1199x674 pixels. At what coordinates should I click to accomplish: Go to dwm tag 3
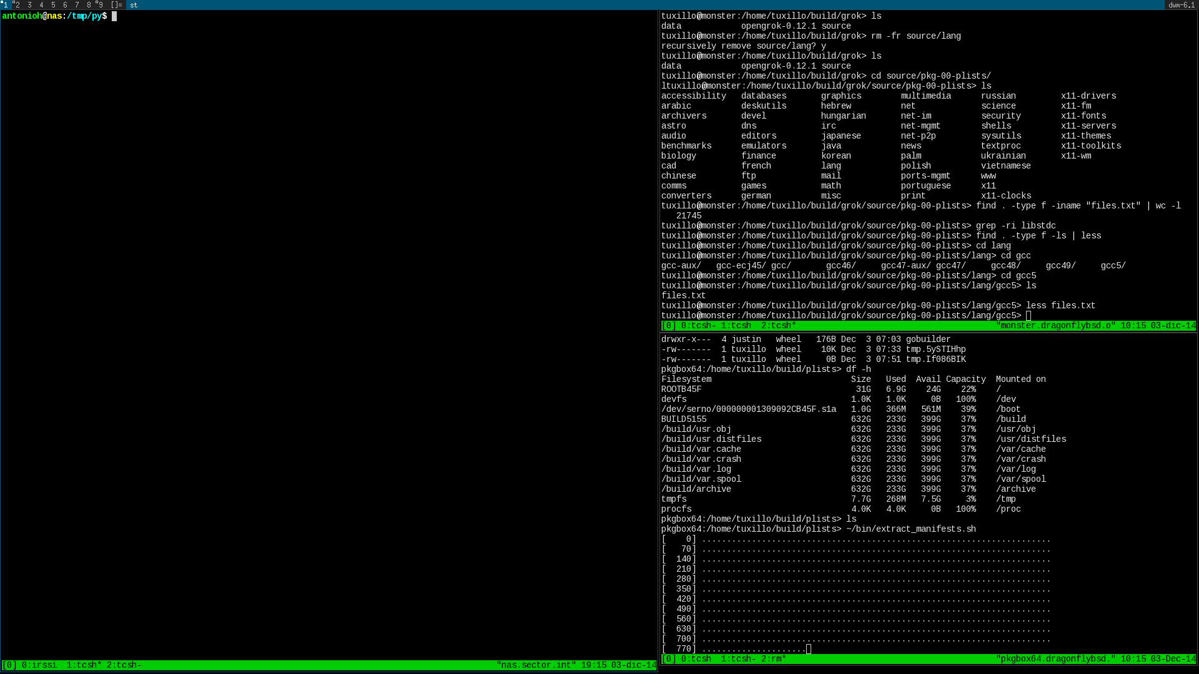29,5
